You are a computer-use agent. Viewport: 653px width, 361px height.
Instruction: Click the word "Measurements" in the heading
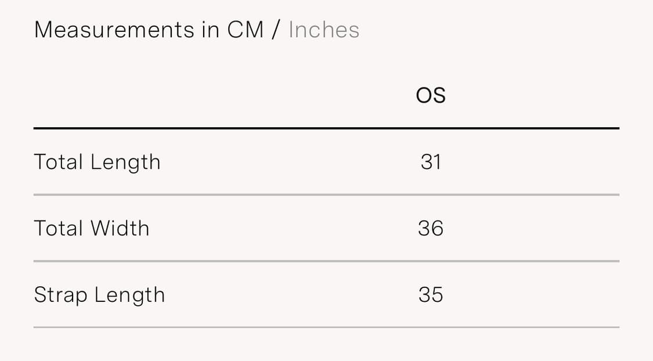(x=114, y=30)
